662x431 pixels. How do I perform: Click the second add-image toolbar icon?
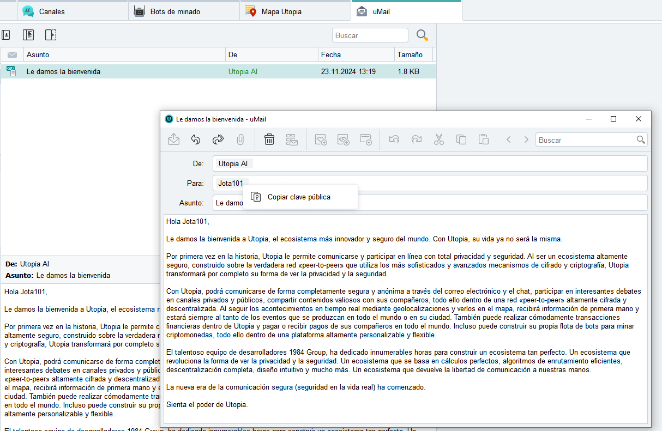(x=343, y=139)
